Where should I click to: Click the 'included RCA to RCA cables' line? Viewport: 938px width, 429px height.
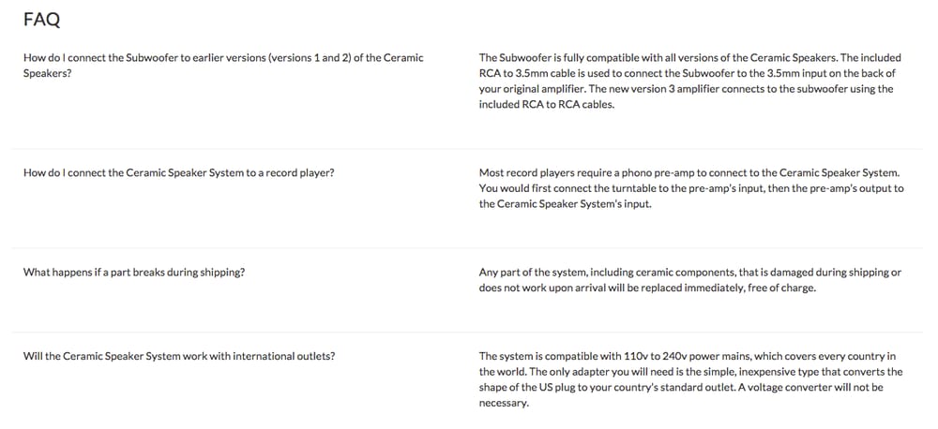pyautogui.click(x=547, y=105)
